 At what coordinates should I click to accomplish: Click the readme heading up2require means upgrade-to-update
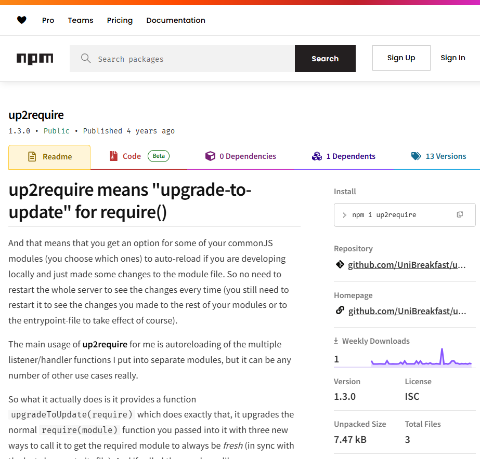(x=130, y=201)
